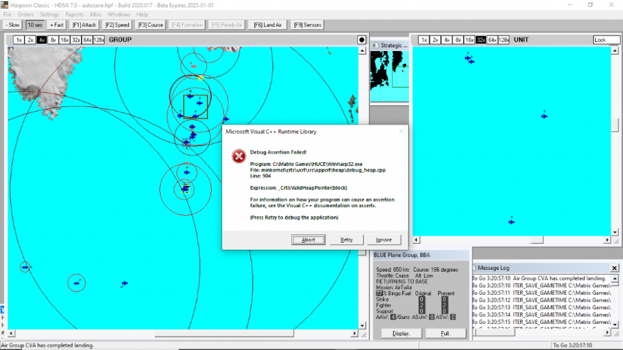Click Unit map scroll left arrow
The height and width of the screenshot is (350, 623).
point(416,240)
